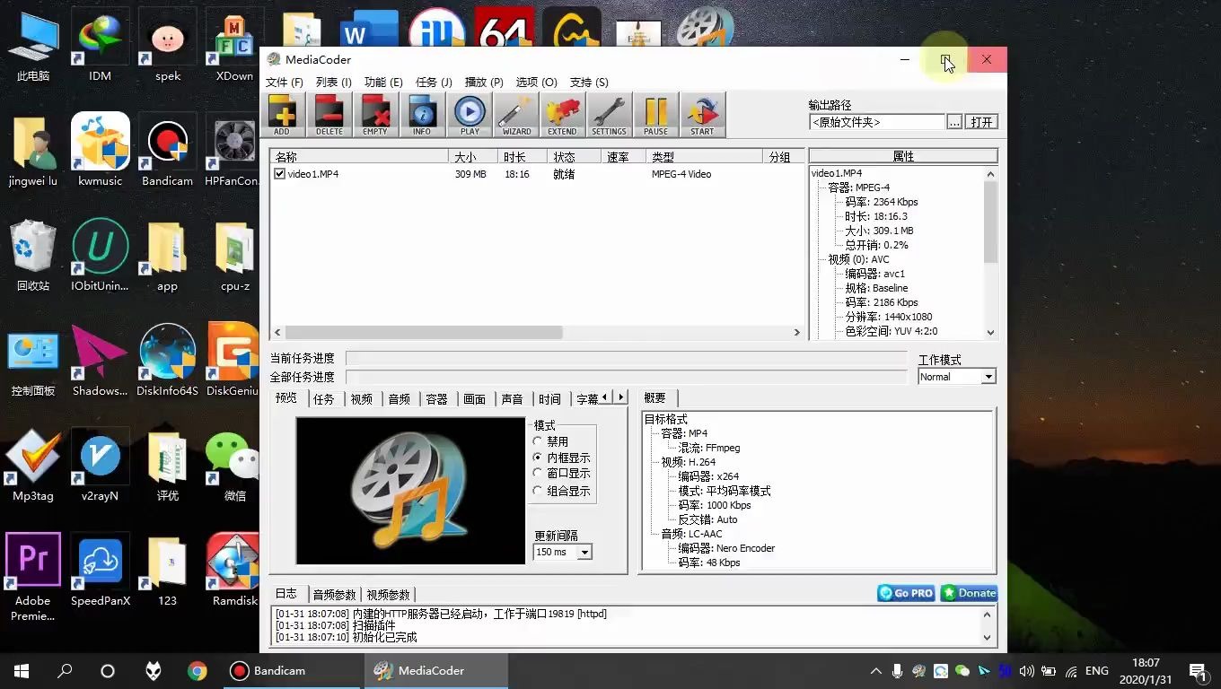Open the 选项 (O) menu
The height and width of the screenshot is (689, 1221).
[x=536, y=82]
